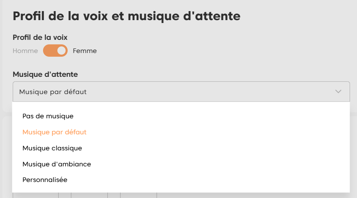Select the "Femme" voice label
This screenshot has height=198, width=357.
85,51
